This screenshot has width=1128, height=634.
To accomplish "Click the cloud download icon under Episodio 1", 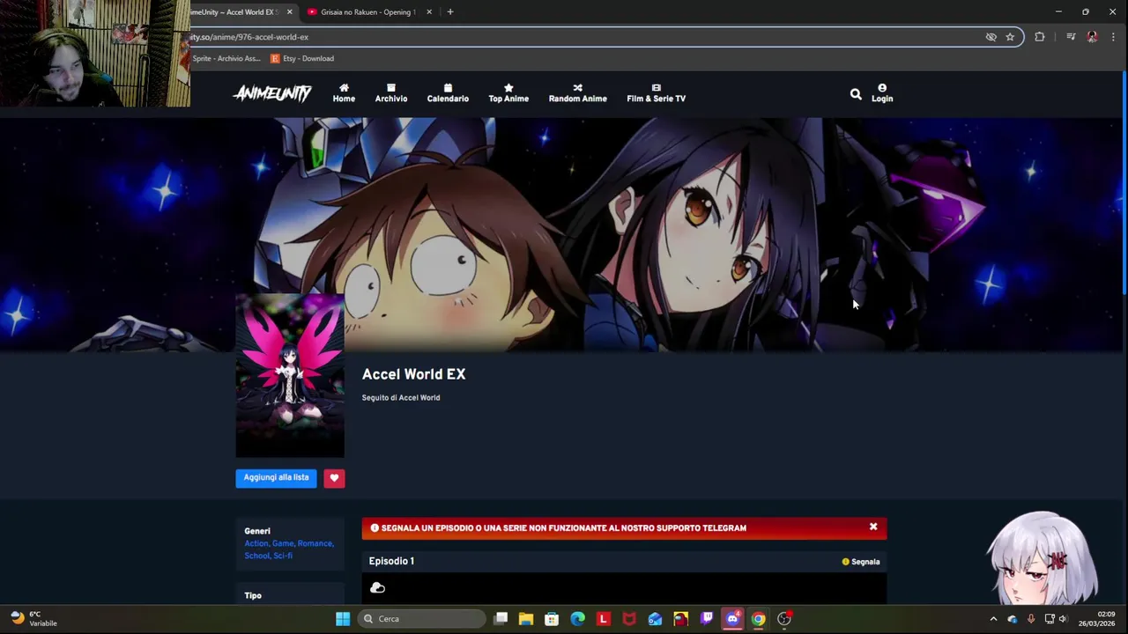I will pyautogui.click(x=378, y=587).
